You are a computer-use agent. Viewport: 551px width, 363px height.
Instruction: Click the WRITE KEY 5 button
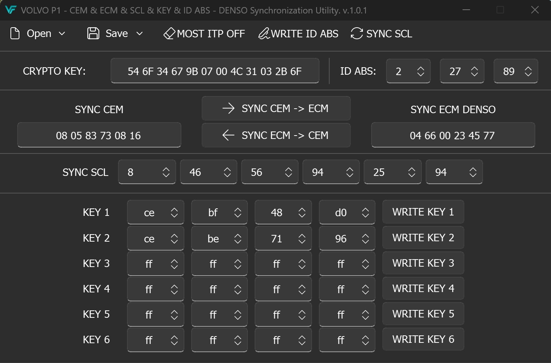point(423,314)
